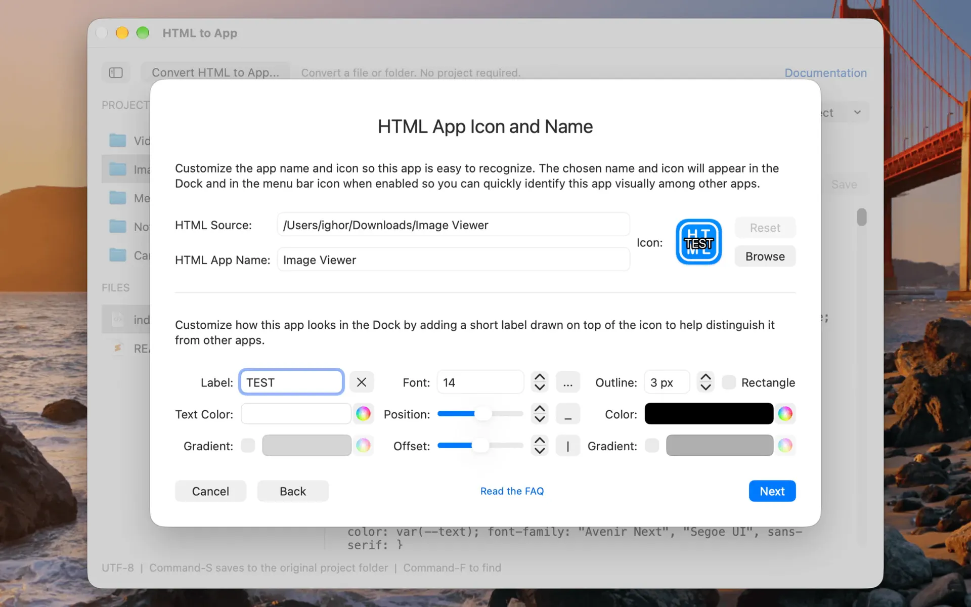Click the black outline Color swatch
Screen dimensions: 971x607
coord(709,414)
